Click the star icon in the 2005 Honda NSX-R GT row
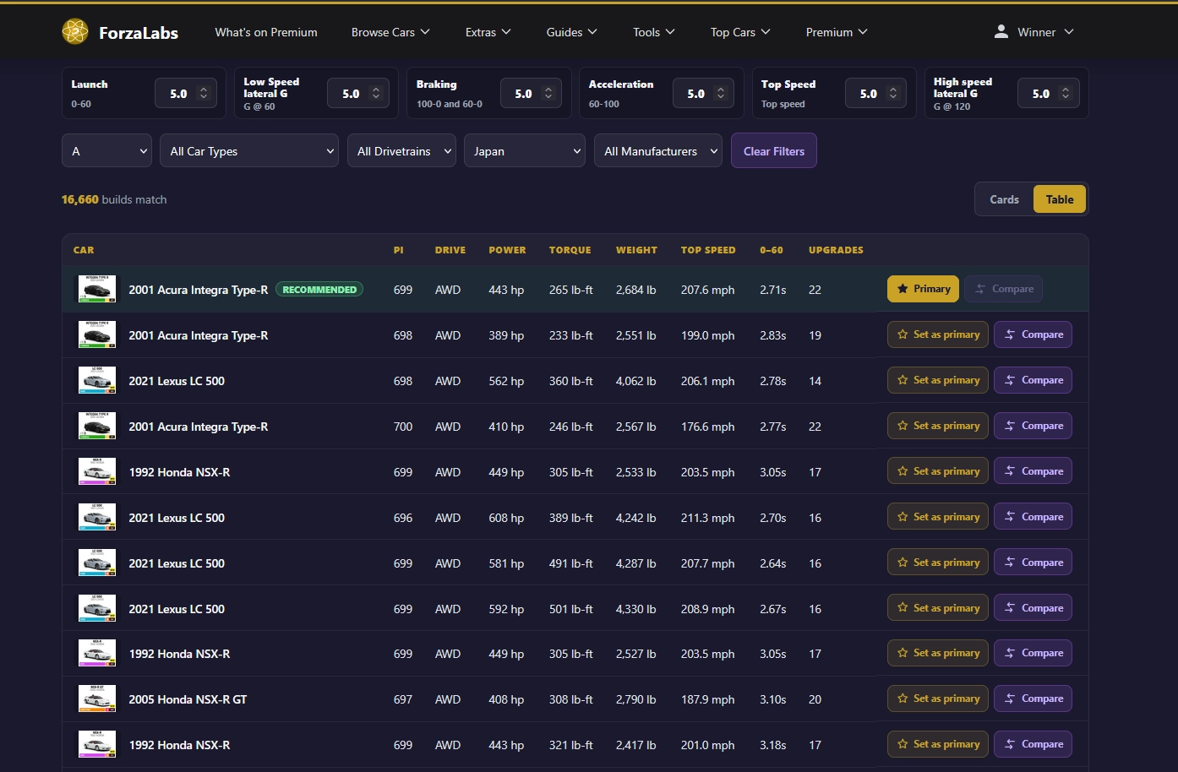Image resolution: width=1178 pixels, height=772 pixels. click(x=903, y=699)
